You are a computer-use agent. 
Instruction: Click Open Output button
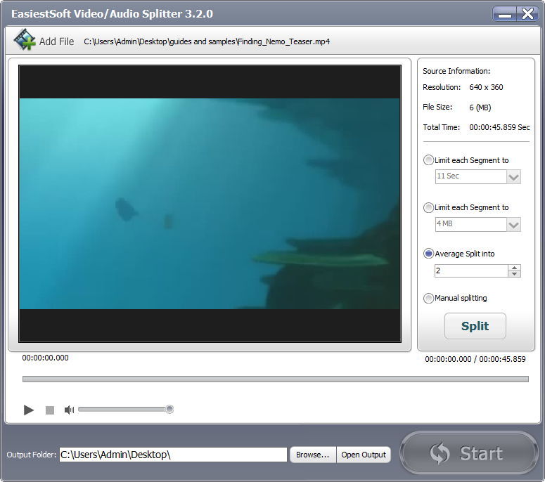364,455
